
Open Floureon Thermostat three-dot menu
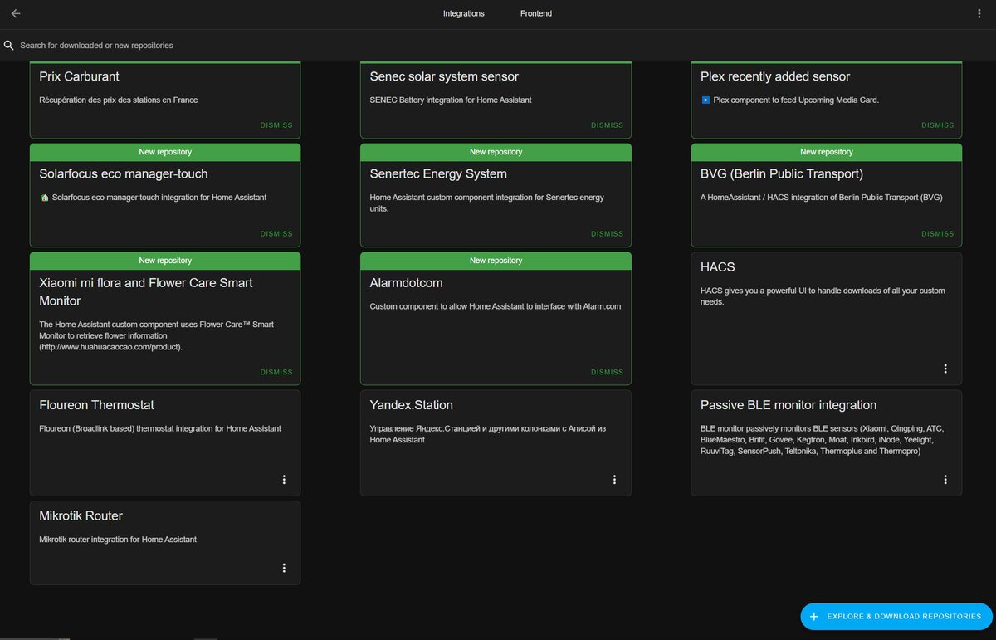284,480
